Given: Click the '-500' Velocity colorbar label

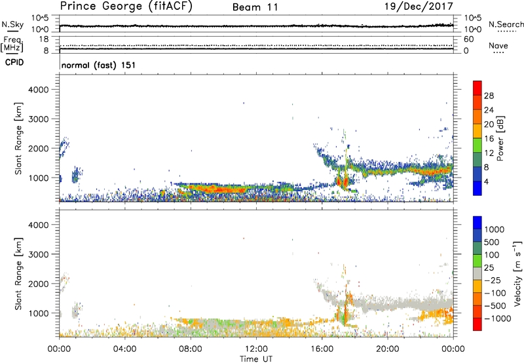Looking at the screenshot, I should coord(495,305).
